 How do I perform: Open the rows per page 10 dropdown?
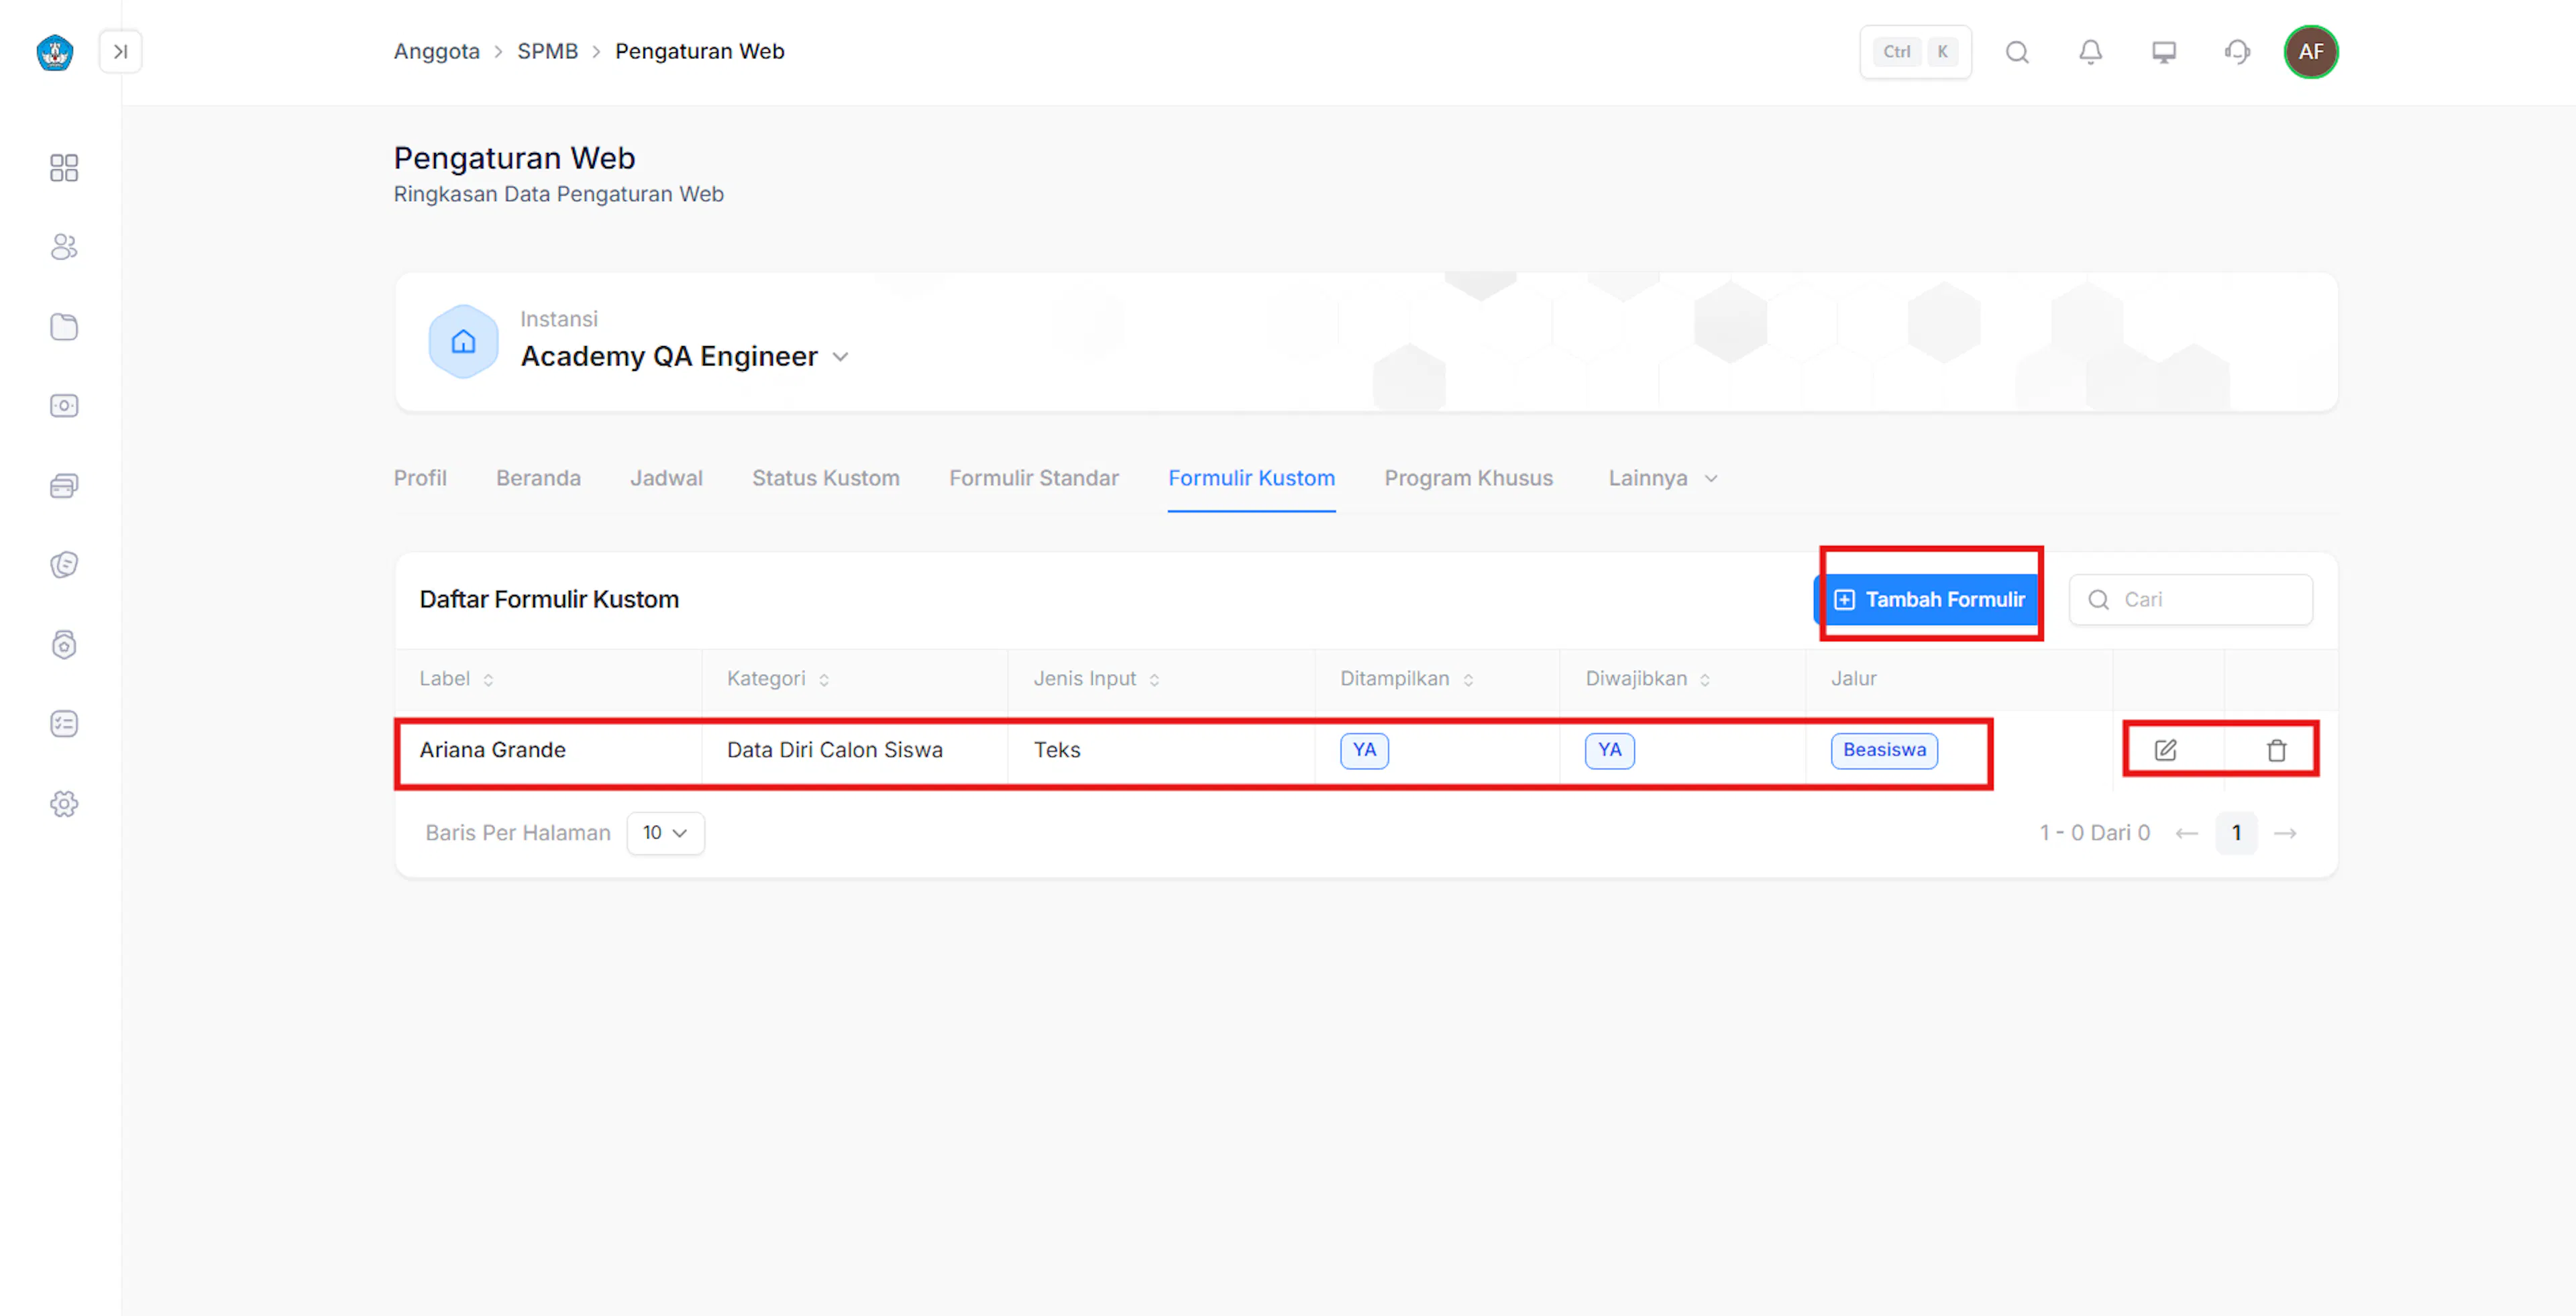665,833
